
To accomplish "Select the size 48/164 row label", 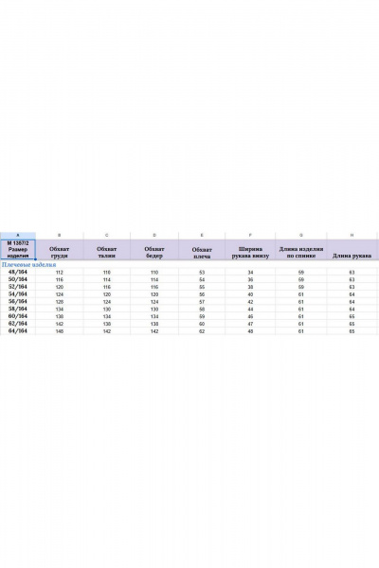I will 18,272.
